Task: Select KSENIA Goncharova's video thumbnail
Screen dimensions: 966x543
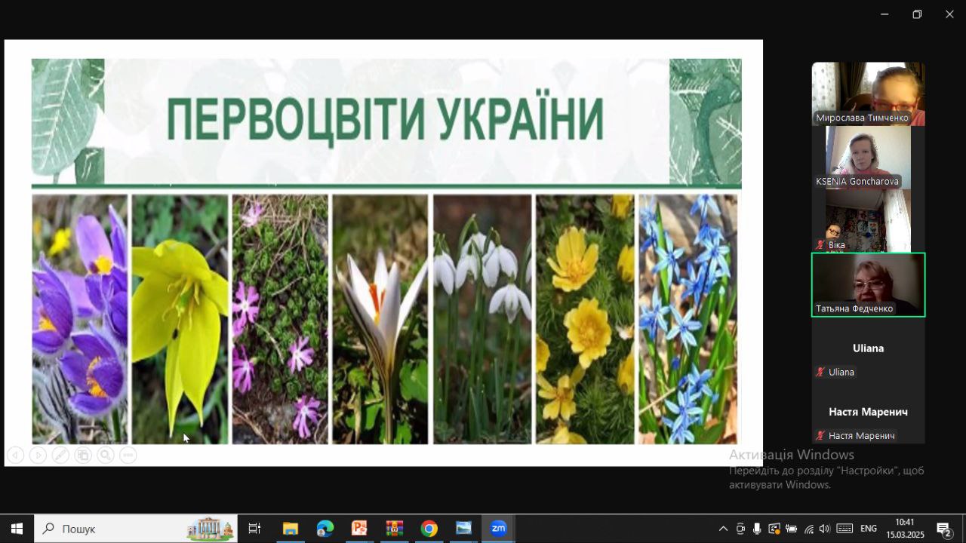Action: coord(868,157)
